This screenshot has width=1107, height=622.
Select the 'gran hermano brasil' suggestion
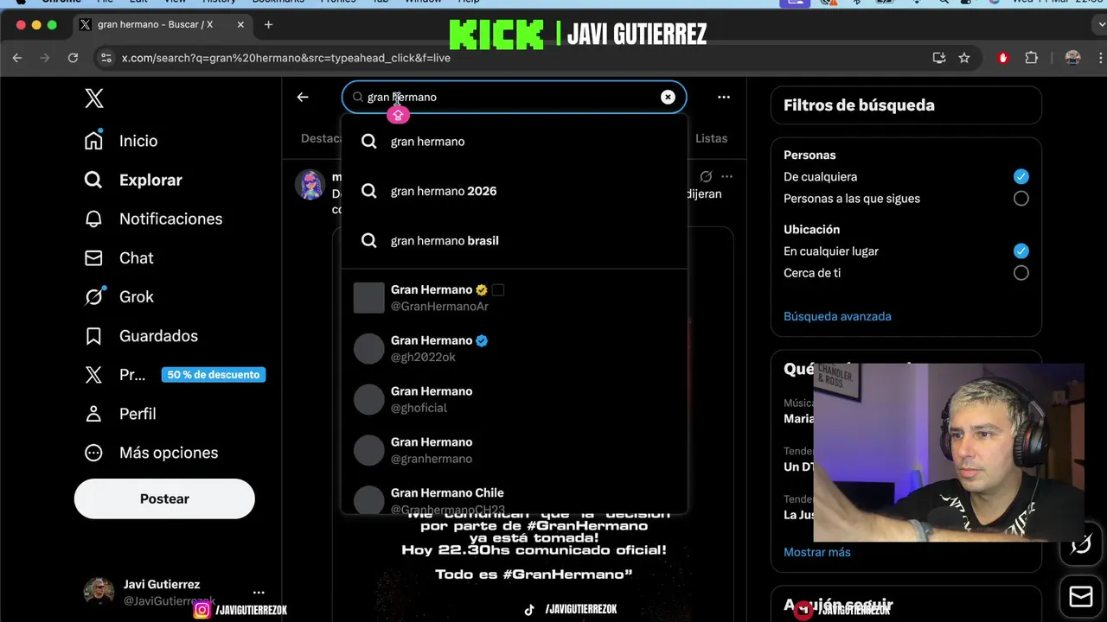514,240
